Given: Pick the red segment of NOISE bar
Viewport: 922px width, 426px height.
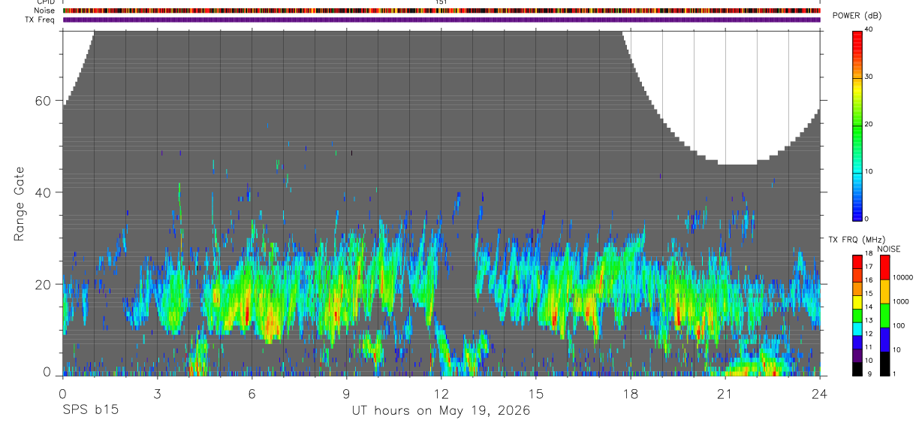Looking at the screenshot, I should point(884,267).
